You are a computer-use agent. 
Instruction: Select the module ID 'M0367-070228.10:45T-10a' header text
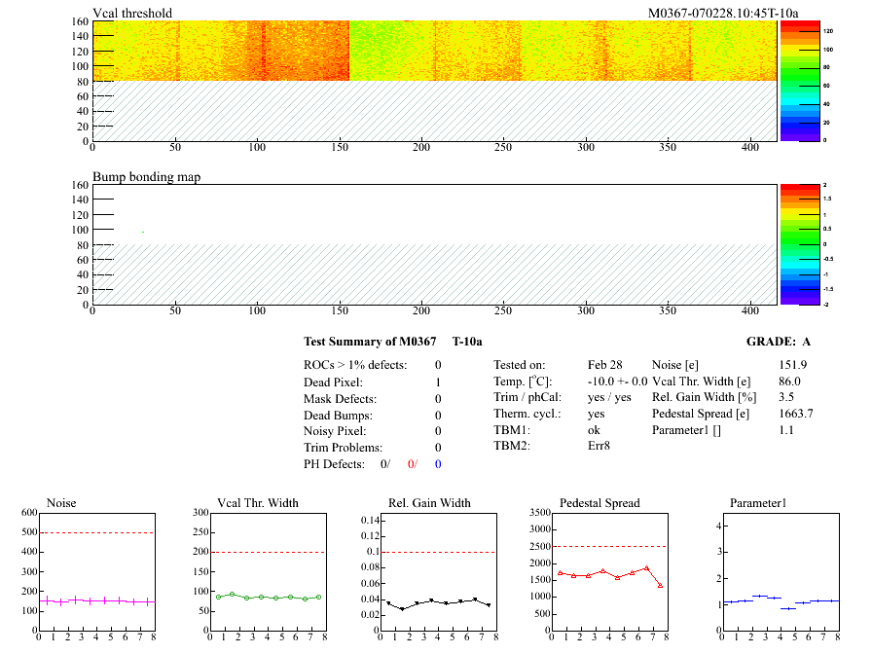point(723,14)
